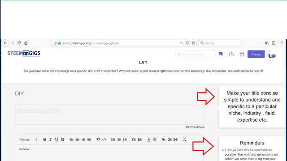The image size is (287, 161).
Task: Bookmark this page with star icon
Action: click(x=193, y=43)
